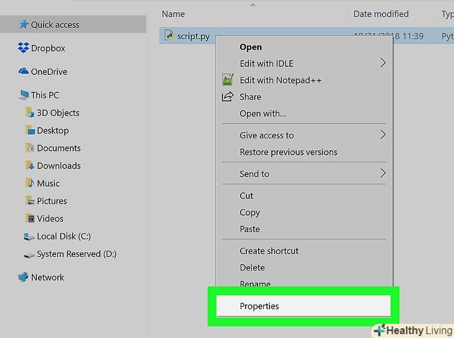Click the Network icon in sidebar
Screen dimensions: 454x338
[24, 278]
